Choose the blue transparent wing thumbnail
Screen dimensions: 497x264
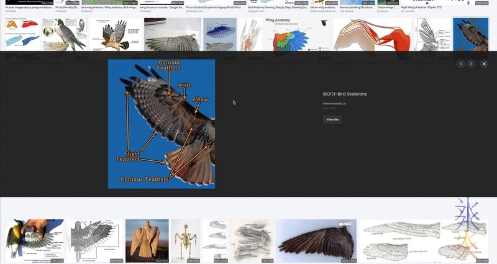coord(220,34)
